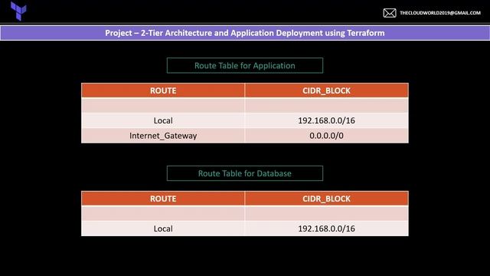Viewport: 490px width, 276px height.
Task: Click the ROUTE header in Database table
Action: click(163, 199)
